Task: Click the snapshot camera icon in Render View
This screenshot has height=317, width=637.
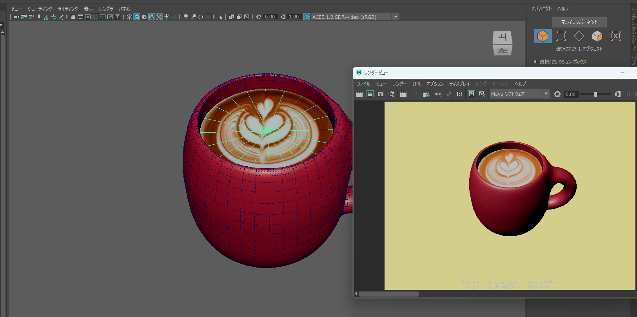Action: pos(380,94)
